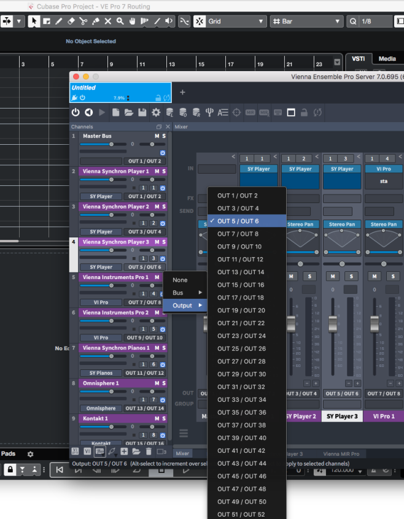Open the 1/8 quantize preset dropdown
The image size is (404, 519).
click(375, 21)
